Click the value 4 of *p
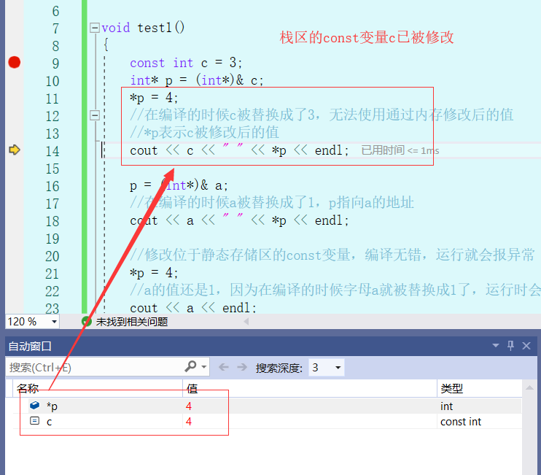Viewport: 541px width, 475px height. point(188,406)
